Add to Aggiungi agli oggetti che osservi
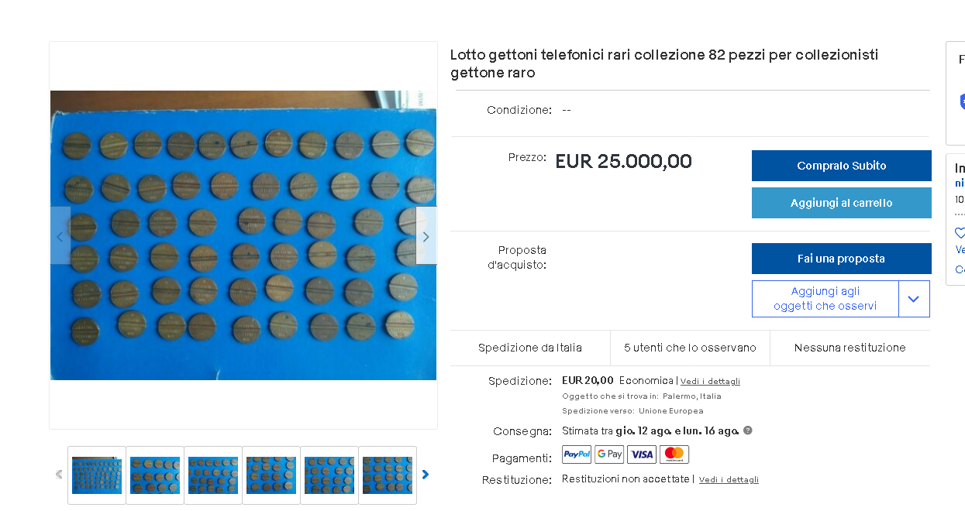965x511 pixels. pyautogui.click(x=825, y=299)
